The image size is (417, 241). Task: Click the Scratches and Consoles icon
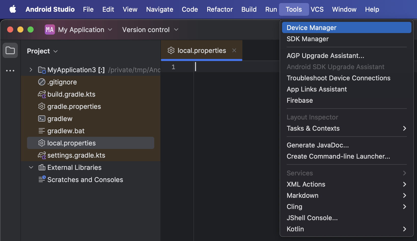(x=42, y=179)
